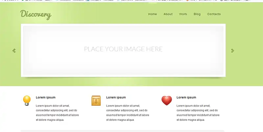Click the paragraph text beside the box icon
263x132 pixels.
(128, 113)
